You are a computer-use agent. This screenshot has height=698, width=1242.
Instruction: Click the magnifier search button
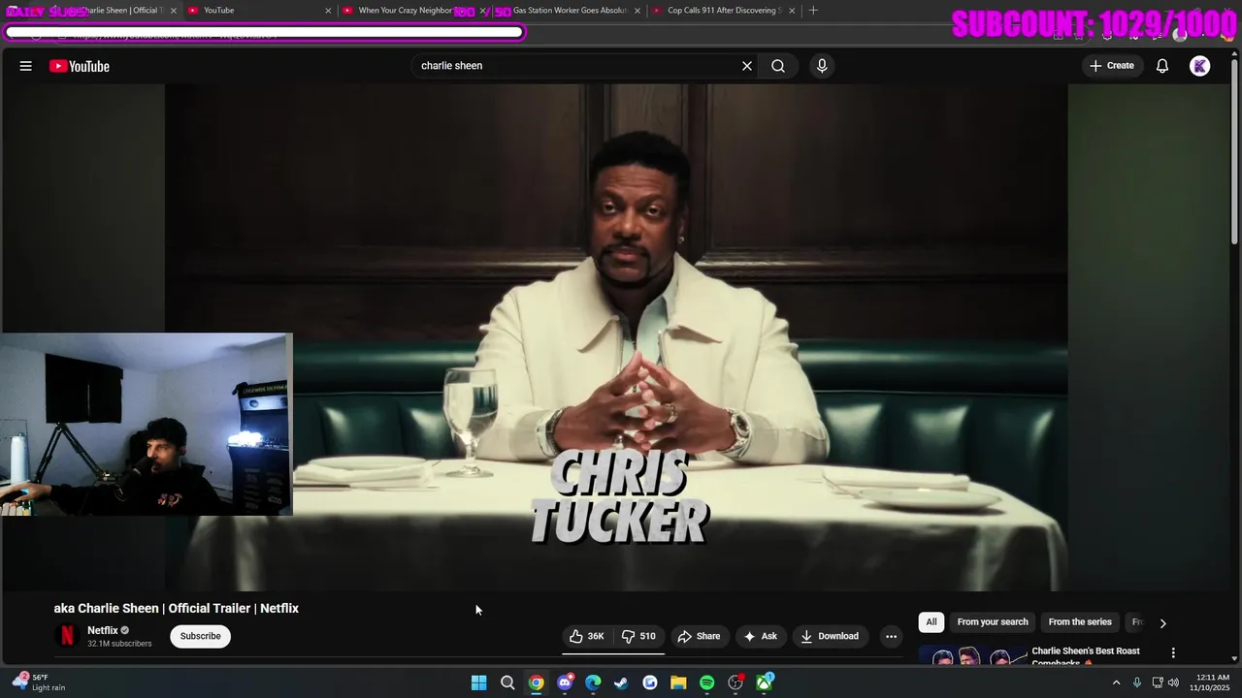778,66
